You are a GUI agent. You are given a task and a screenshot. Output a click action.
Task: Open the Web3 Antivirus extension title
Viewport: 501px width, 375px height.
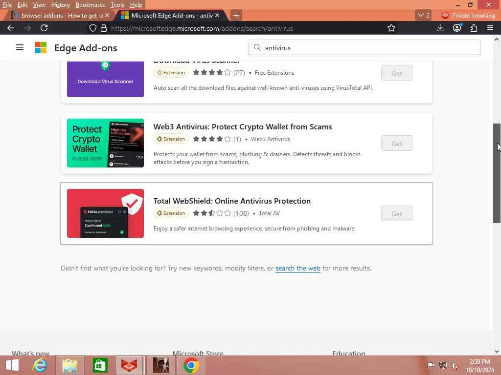click(243, 126)
